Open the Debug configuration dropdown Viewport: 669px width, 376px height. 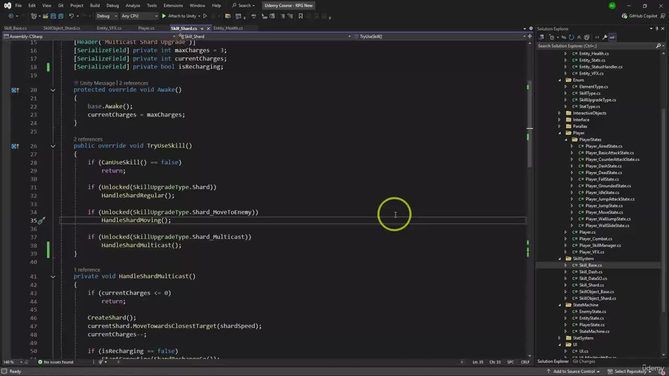(106, 16)
